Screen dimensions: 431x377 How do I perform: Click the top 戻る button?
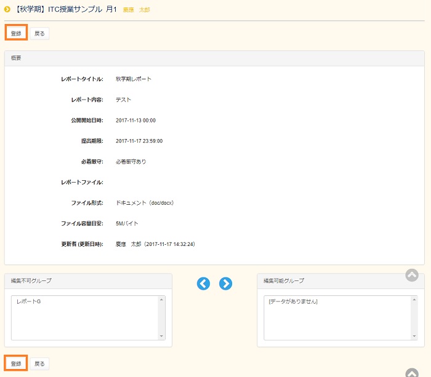point(39,33)
